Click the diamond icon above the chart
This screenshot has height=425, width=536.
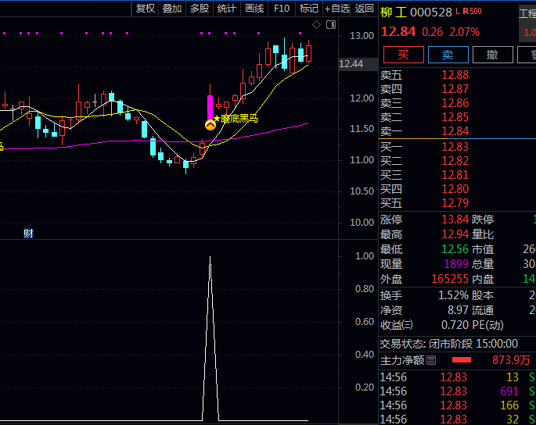pyautogui.click(x=317, y=24)
